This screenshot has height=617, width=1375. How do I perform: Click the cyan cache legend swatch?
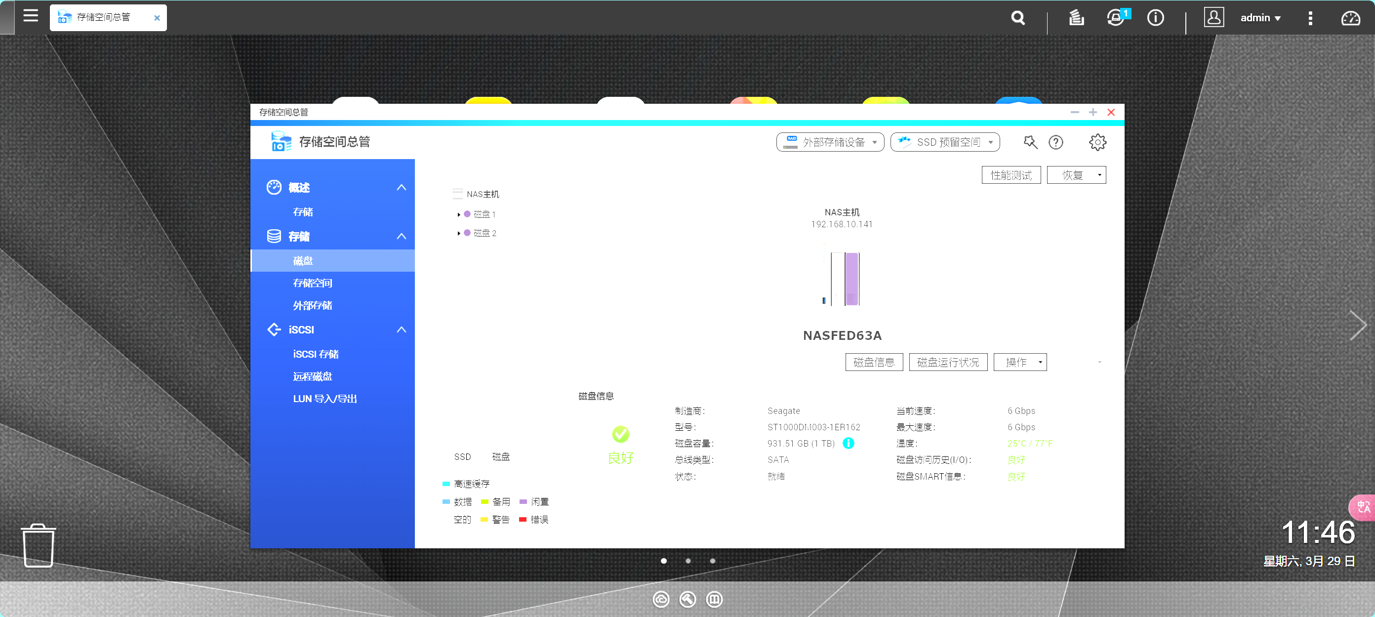(x=446, y=484)
